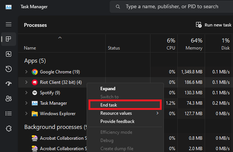Expand the Windows Explorer process group
The image size is (233, 152).
click(26, 114)
